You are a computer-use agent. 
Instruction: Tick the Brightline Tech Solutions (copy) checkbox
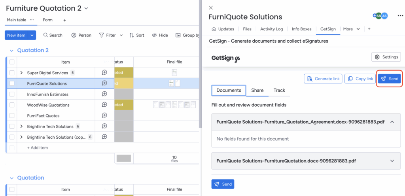point(12,137)
